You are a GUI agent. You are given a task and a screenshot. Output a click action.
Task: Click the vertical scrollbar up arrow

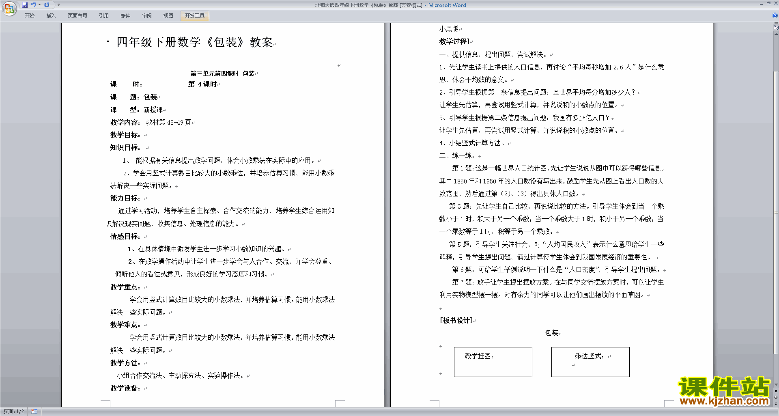point(776,35)
